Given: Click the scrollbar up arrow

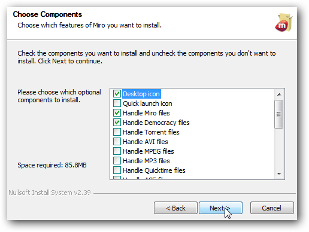Looking at the screenshot, I should coord(279,94).
